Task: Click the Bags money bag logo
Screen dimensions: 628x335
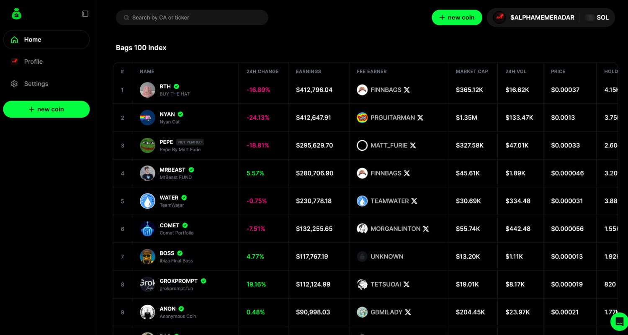Action: (16, 13)
